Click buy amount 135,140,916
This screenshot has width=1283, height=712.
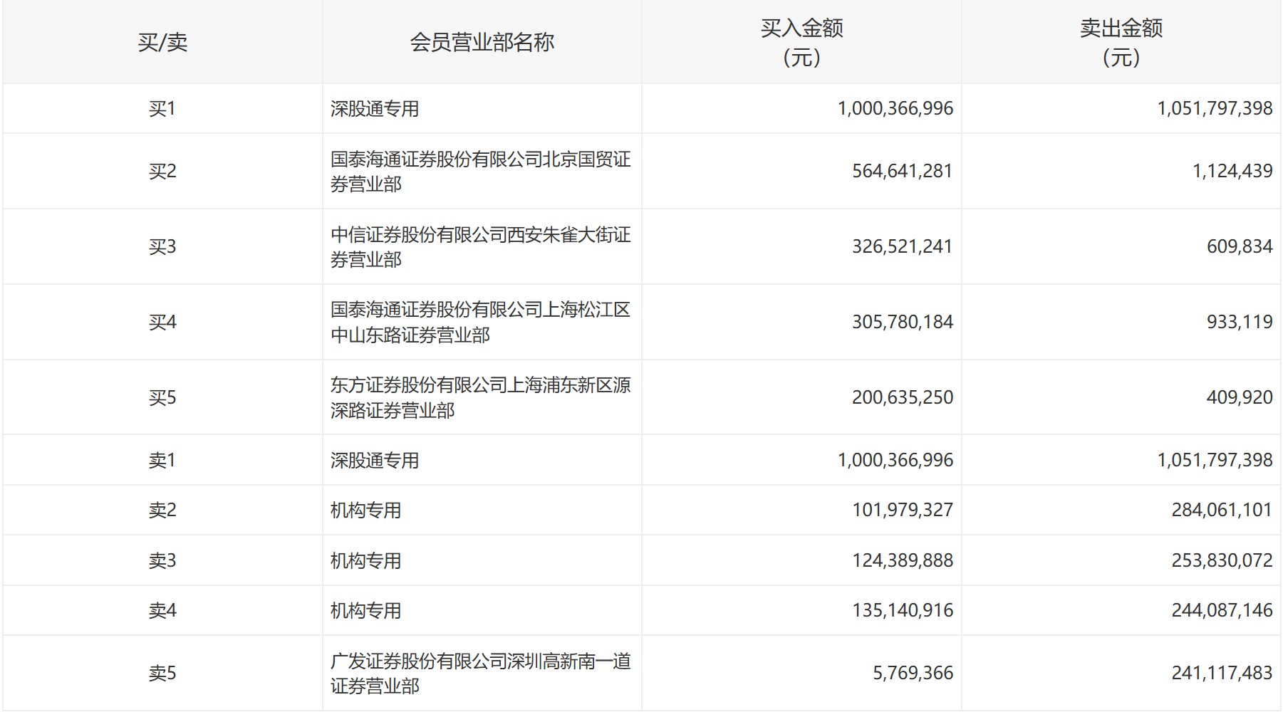click(903, 610)
